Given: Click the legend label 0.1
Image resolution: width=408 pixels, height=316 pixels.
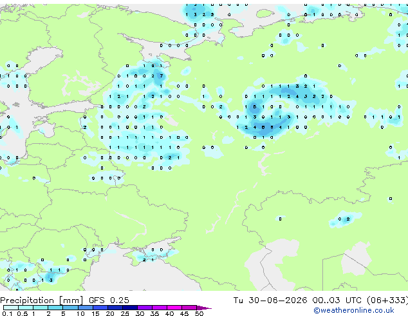Looking at the screenshot, I should click(x=7, y=313).
